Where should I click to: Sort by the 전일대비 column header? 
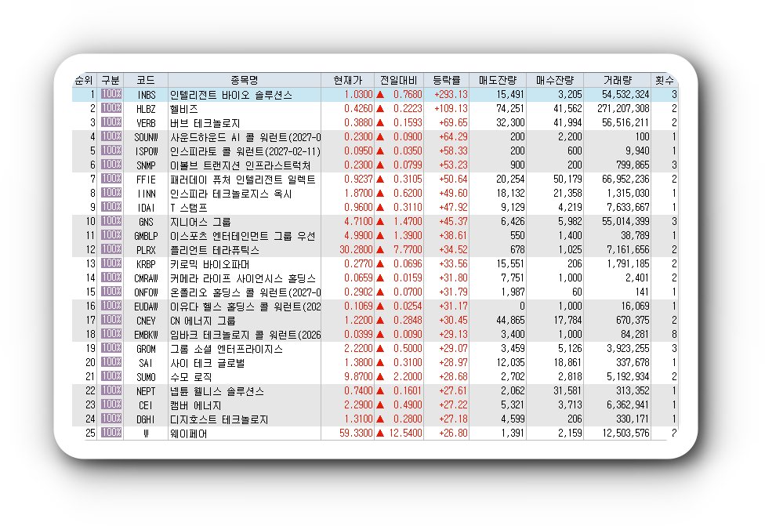click(x=399, y=81)
